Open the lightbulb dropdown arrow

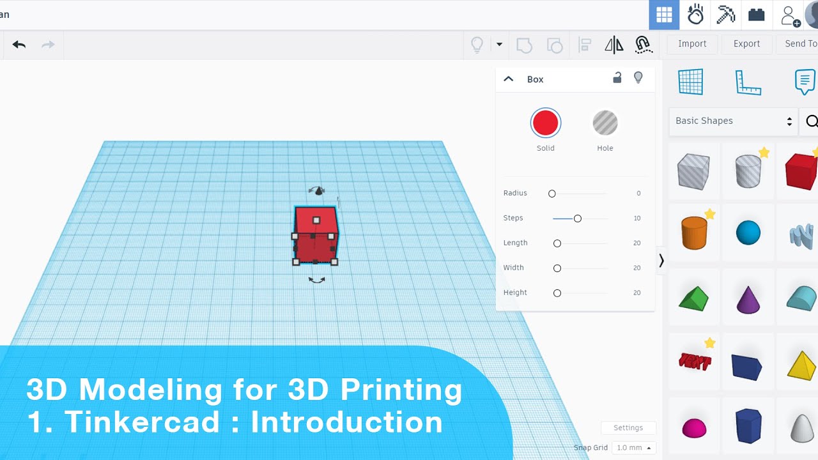499,45
